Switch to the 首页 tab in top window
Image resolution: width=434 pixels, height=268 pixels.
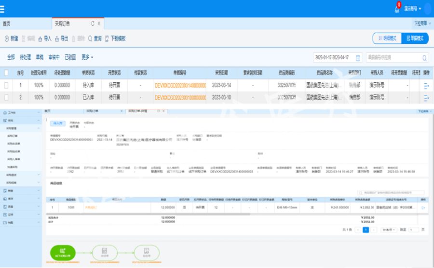[x=7, y=24]
